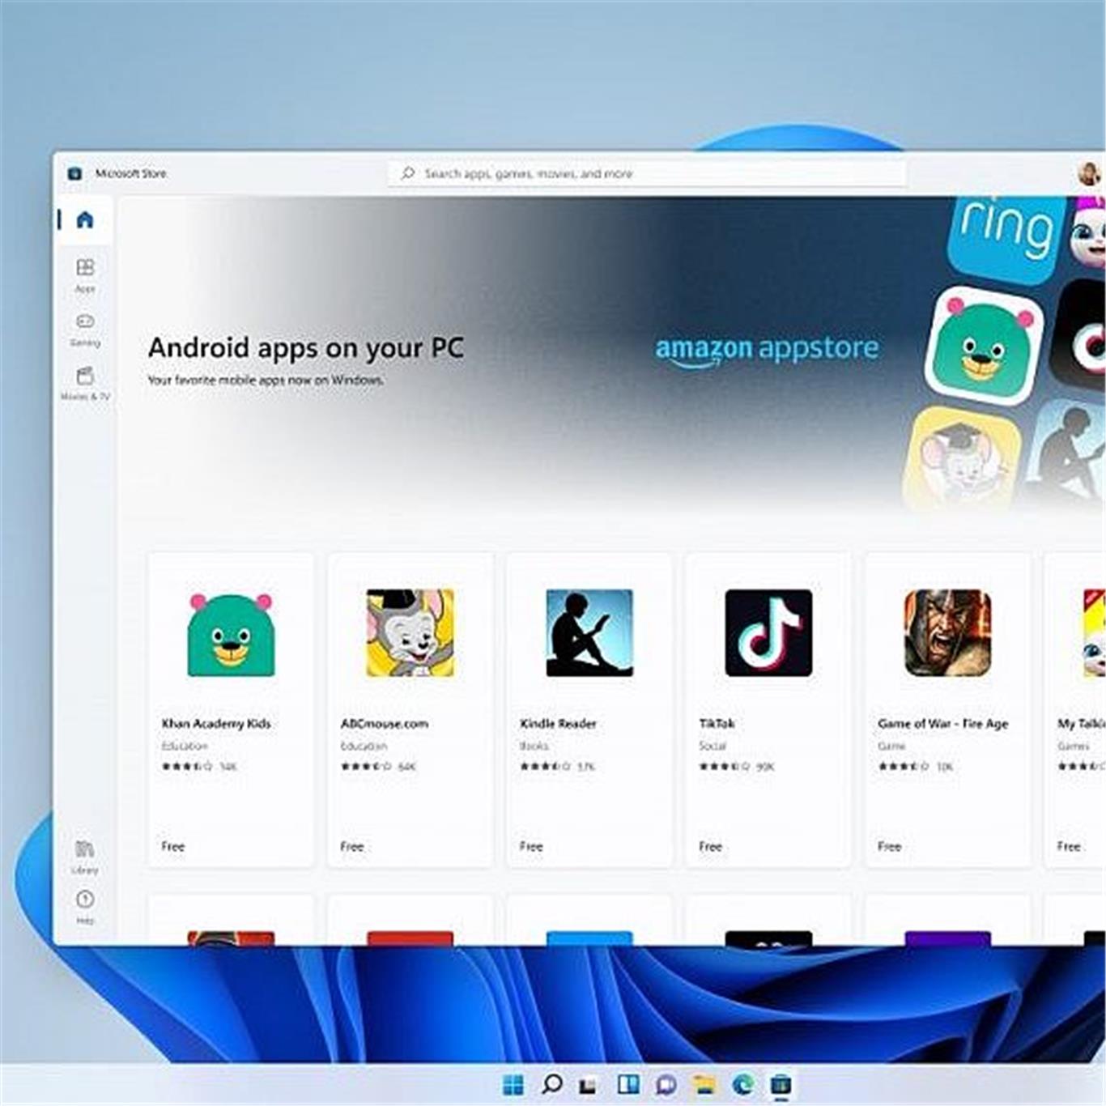The width and height of the screenshot is (1106, 1106).
Task: Open taskbar Search
Action: click(552, 1085)
